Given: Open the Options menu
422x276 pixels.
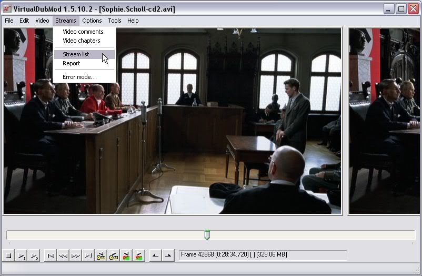Looking at the screenshot, I should pyautogui.click(x=92, y=21).
